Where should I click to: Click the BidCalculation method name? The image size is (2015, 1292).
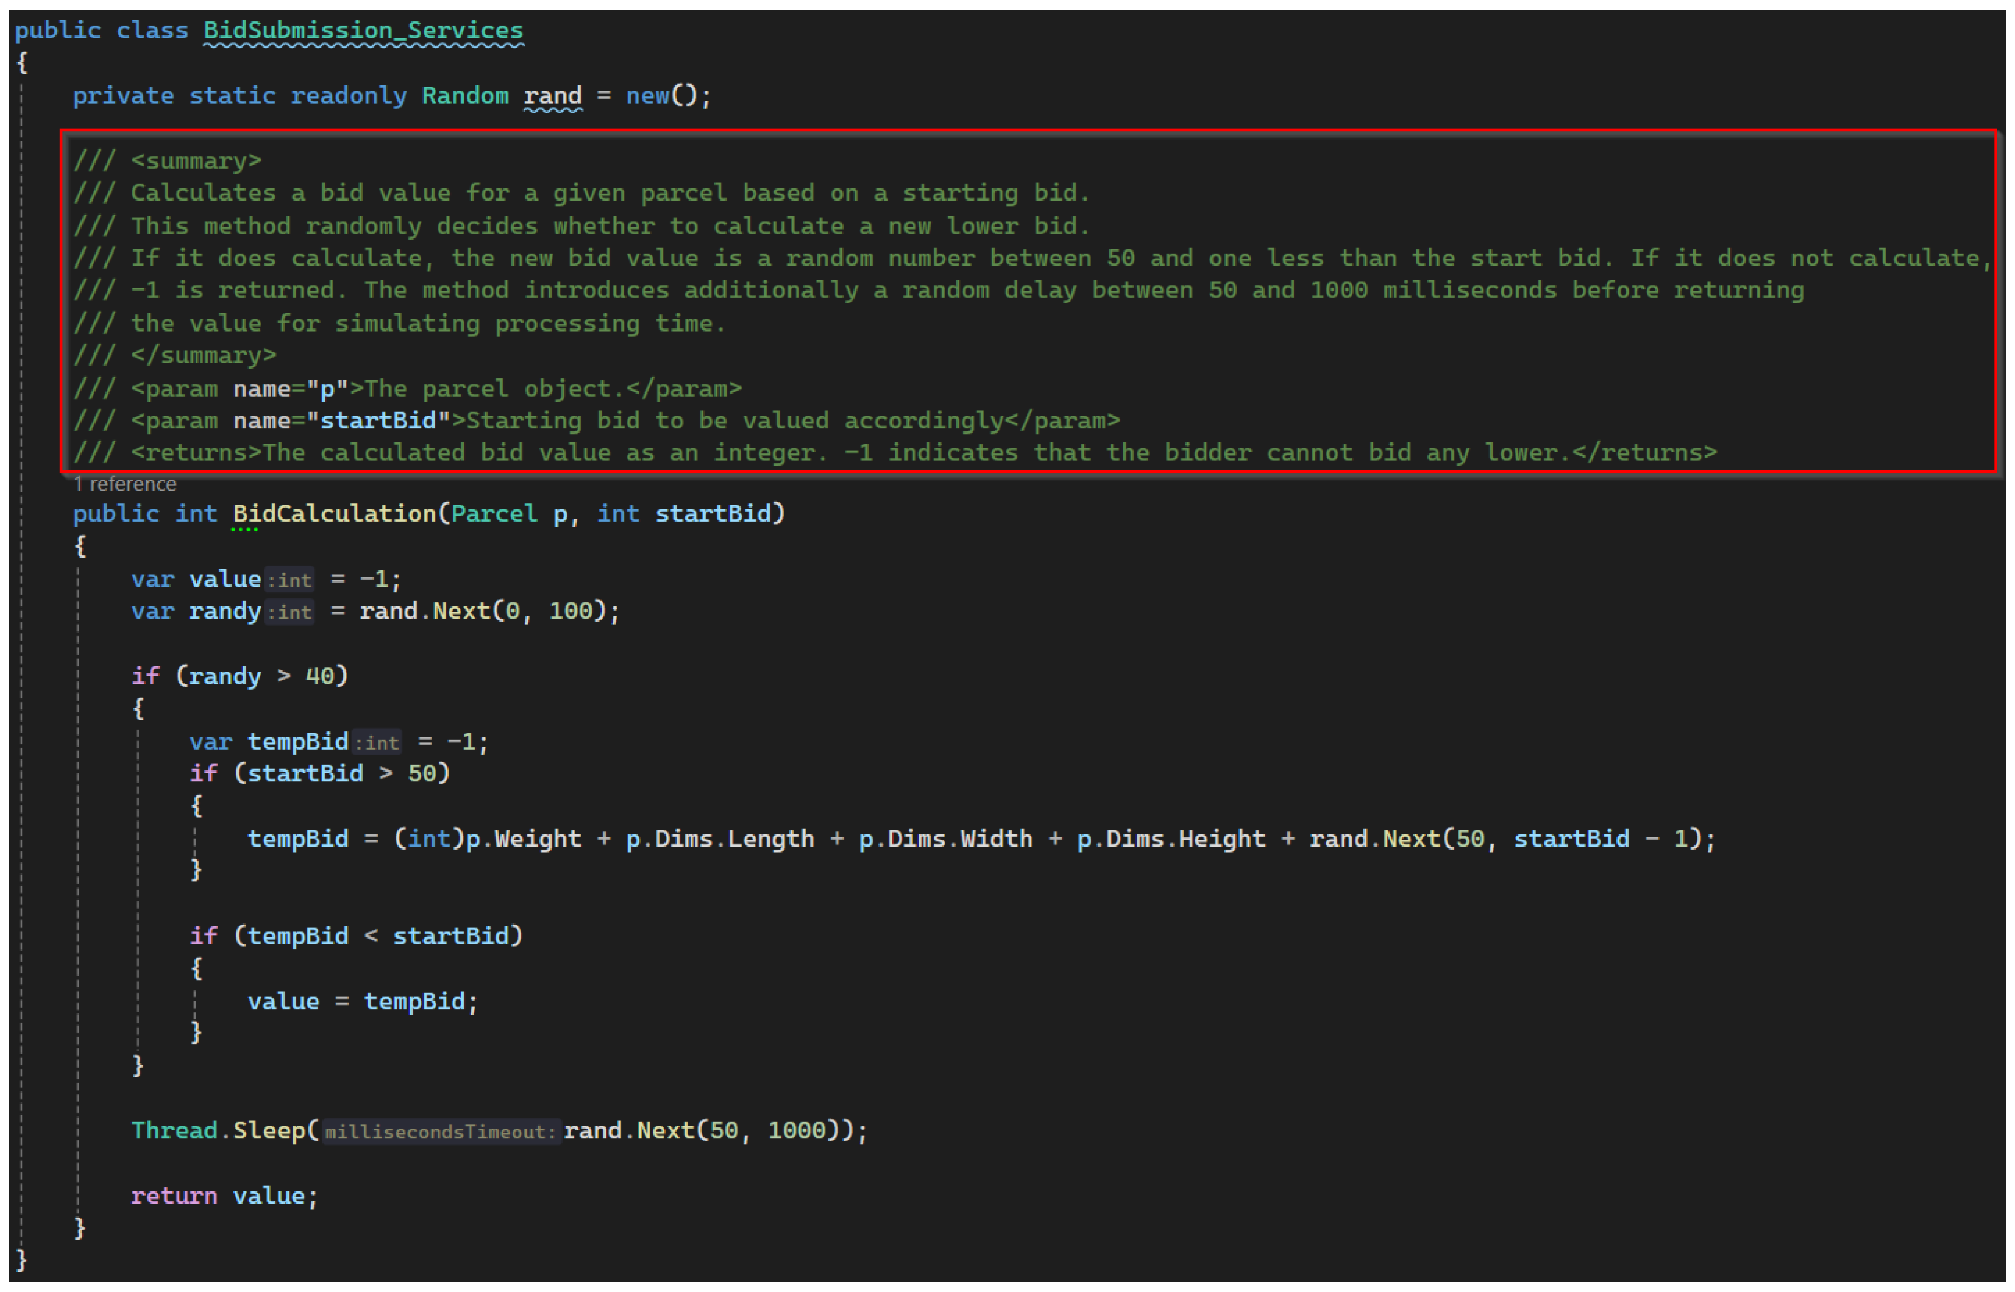pos(334,513)
